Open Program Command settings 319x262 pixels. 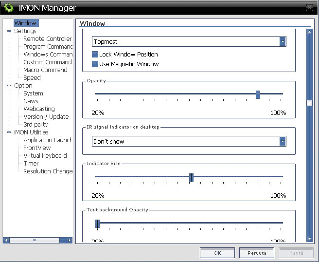click(x=48, y=46)
